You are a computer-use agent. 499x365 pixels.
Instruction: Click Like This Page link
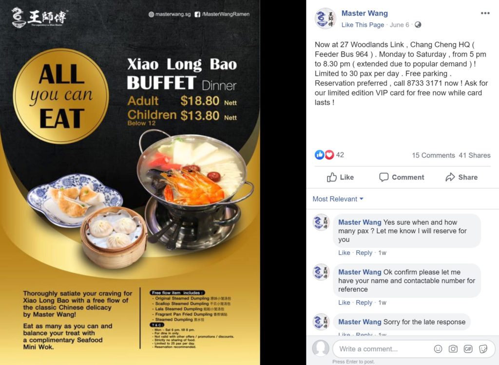point(363,25)
